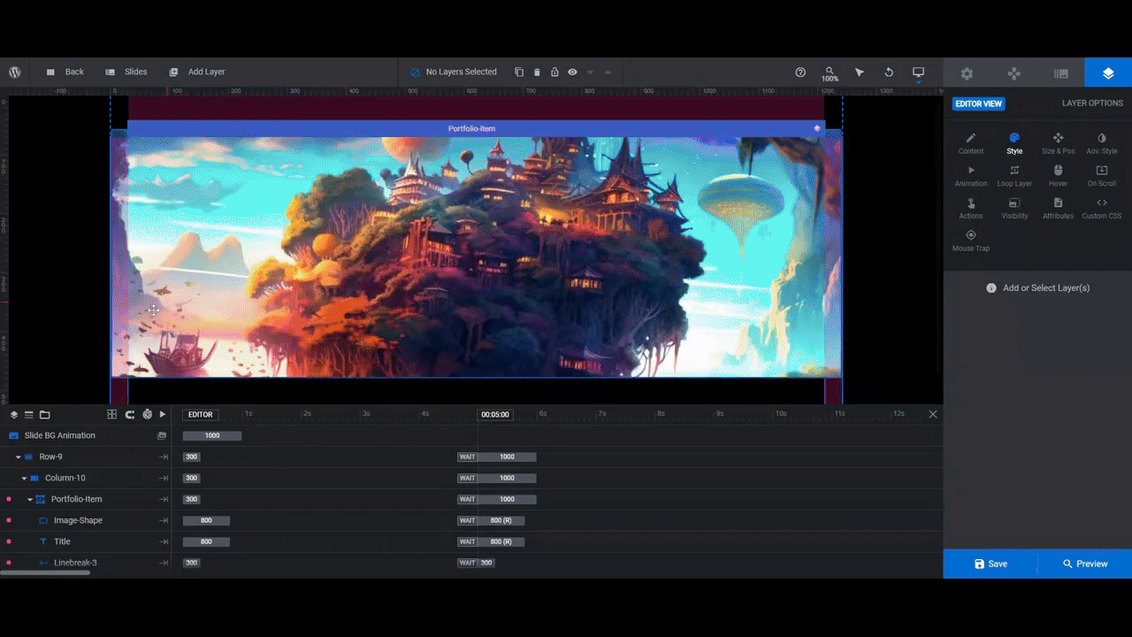Close the timeline panel
Viewport: 1132px width, 637px height.
(933, 414)
